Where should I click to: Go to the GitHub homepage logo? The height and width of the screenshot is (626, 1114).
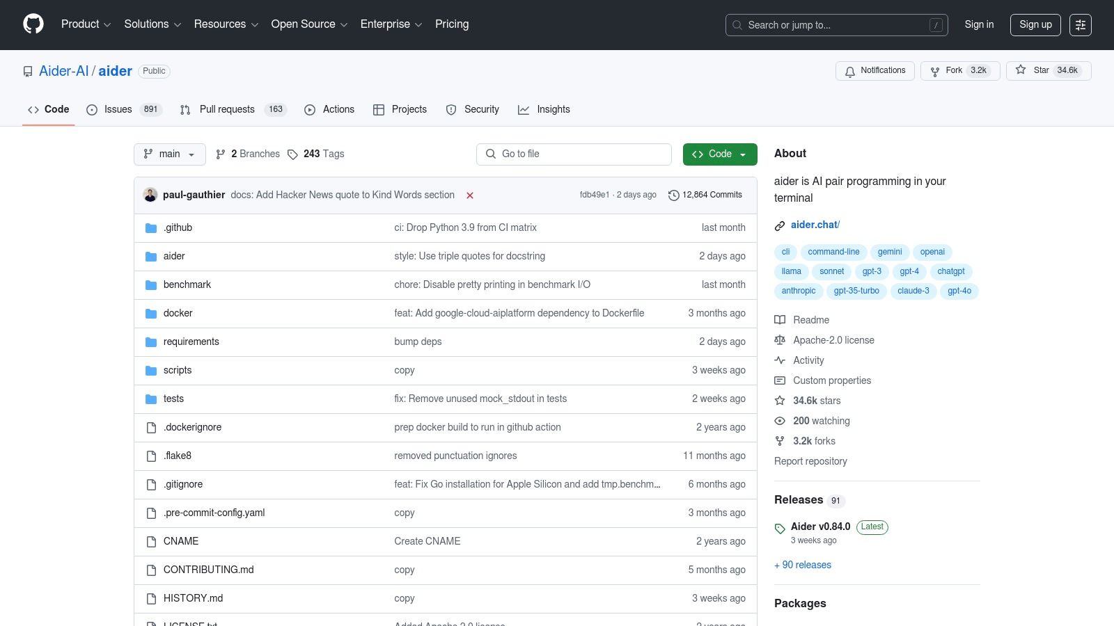tap(33, 24)
